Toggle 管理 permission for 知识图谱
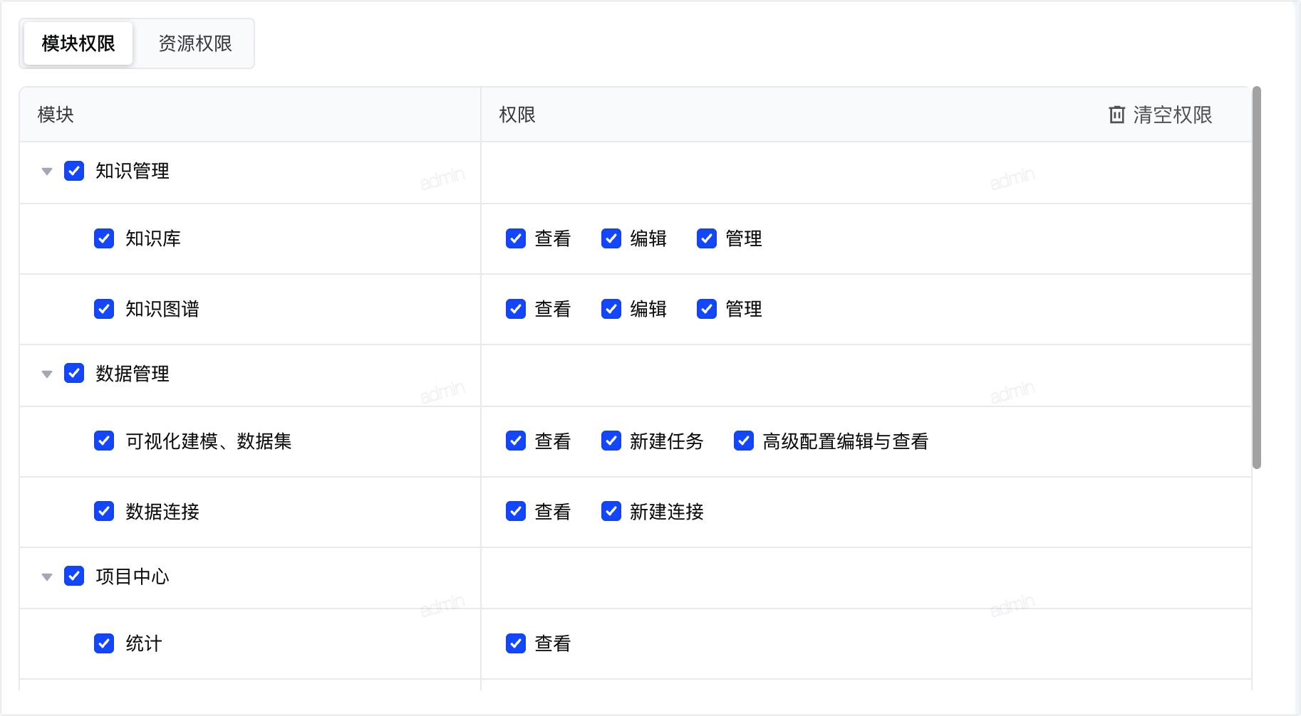 click(x=707, y=309)
